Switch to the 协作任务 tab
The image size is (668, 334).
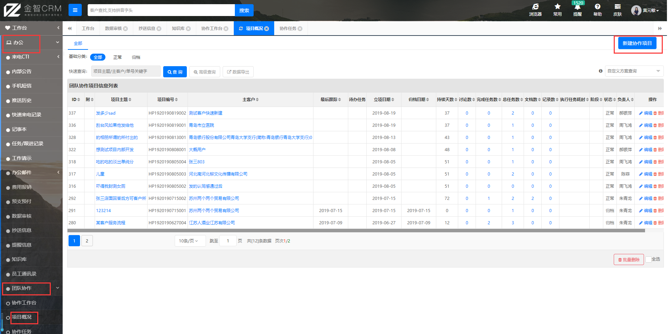click(288, 29)
